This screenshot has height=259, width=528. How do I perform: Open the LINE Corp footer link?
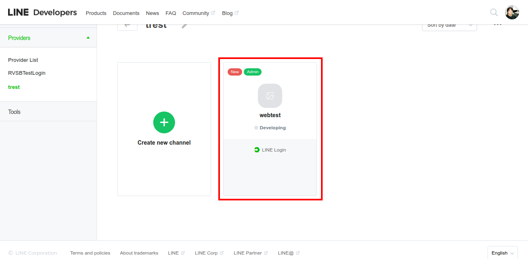pos(209,253)
